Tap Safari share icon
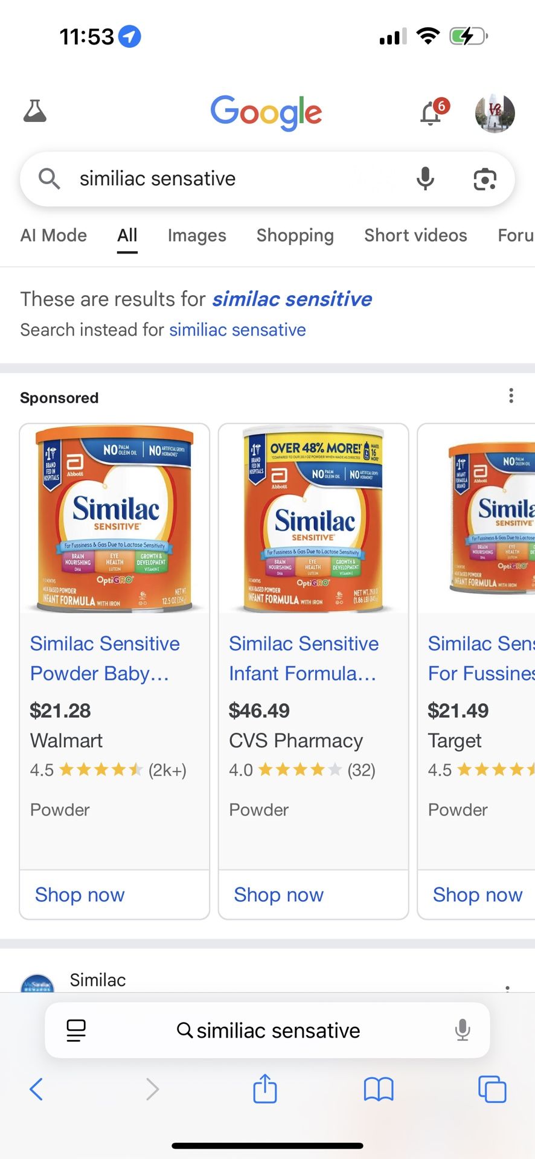535x1159 pixels. (265, 1088)
